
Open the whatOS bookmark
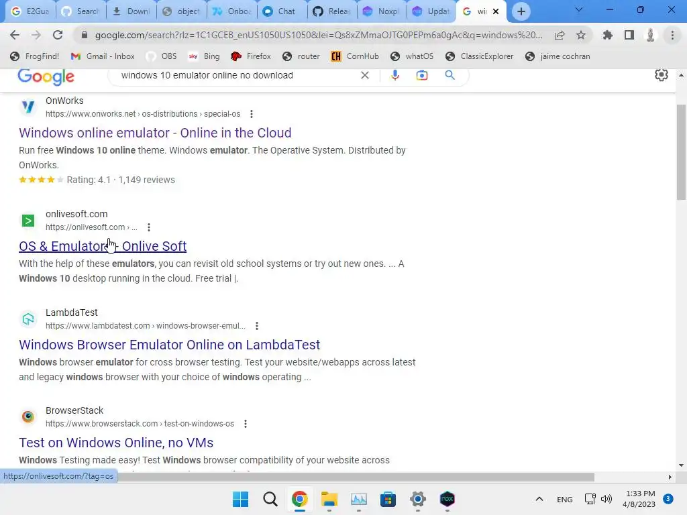click(412, 56)
